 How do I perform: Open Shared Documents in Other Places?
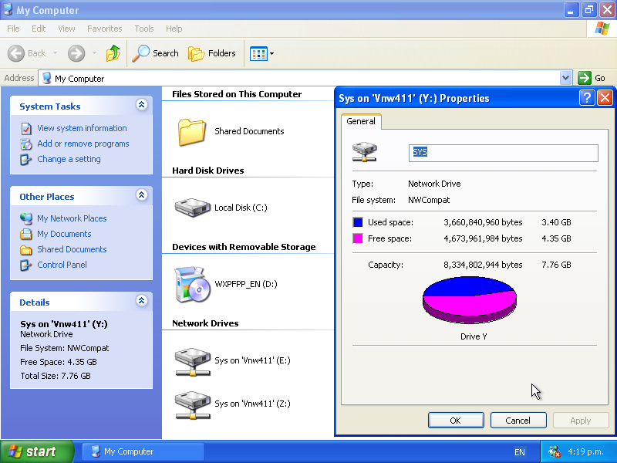[72, 249]
